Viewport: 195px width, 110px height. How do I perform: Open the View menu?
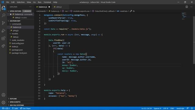point(29,2)
